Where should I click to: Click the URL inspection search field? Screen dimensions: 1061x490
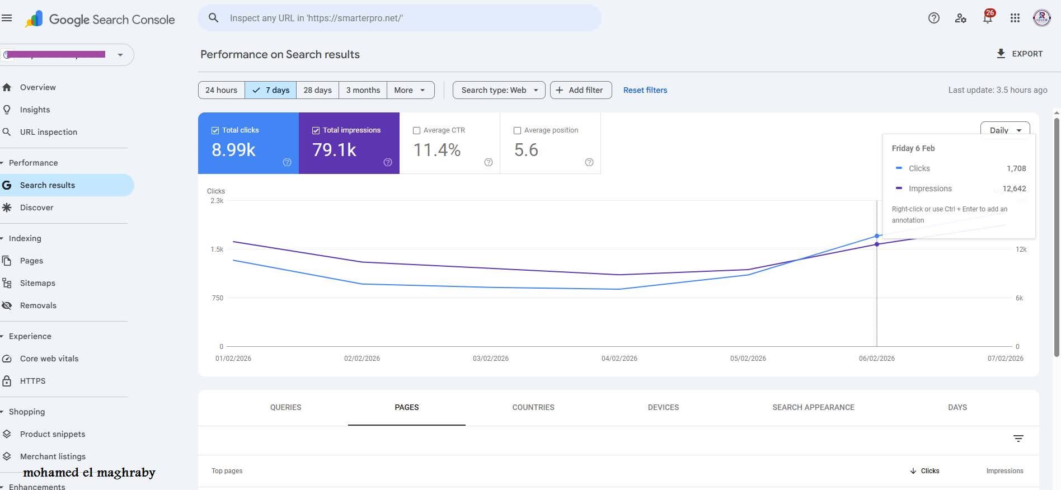400,18
